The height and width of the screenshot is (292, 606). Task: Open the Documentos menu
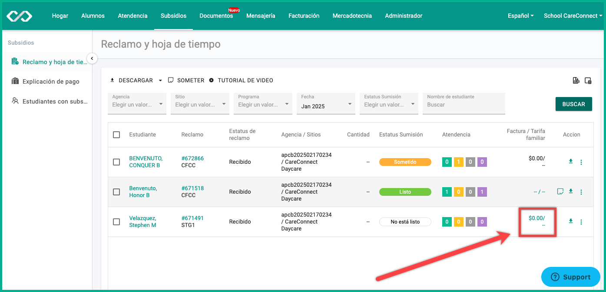[216, 16]
